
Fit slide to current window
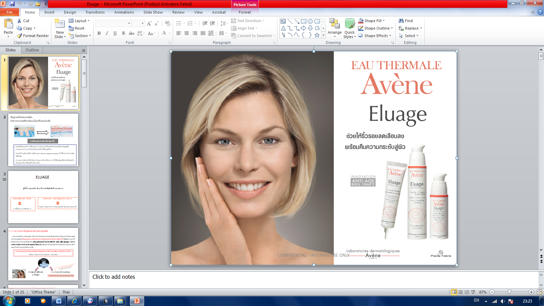click(x=539, y=292)
